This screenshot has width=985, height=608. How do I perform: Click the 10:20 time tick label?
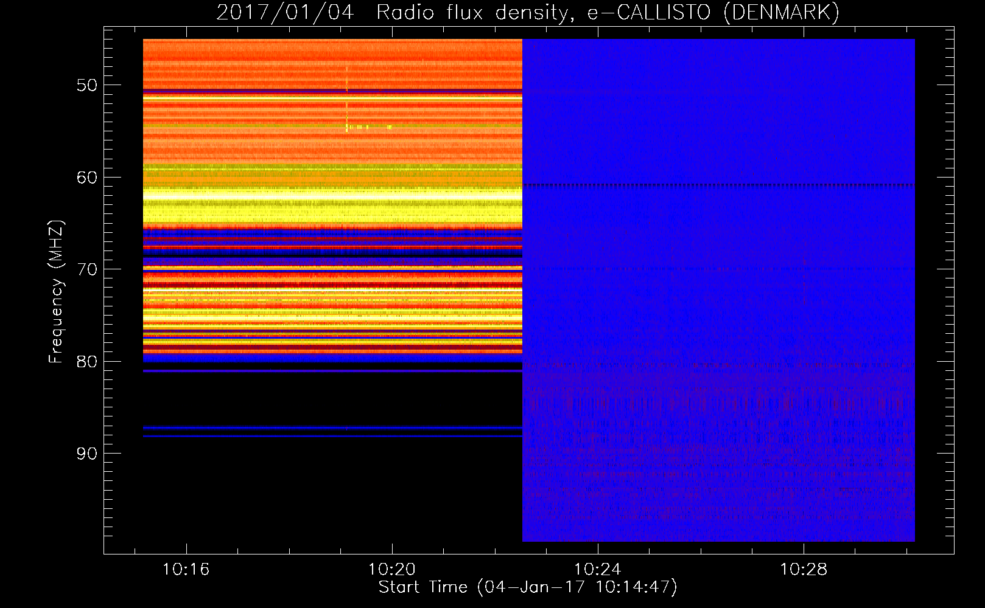click(392, 569)
